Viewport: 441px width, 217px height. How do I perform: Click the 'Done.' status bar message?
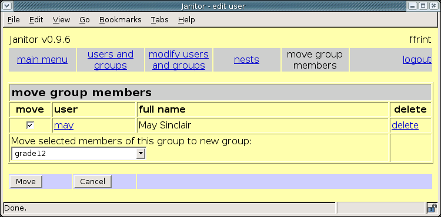point(15,208)
